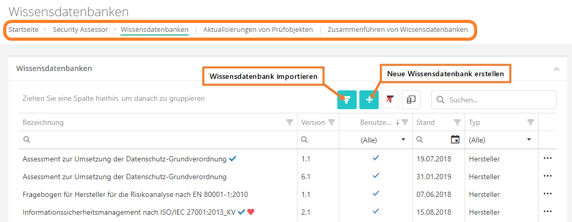Toggle the checkbox in the 19.07.2018 row
Screen dimensions: 572x222
tap(376, 158)
